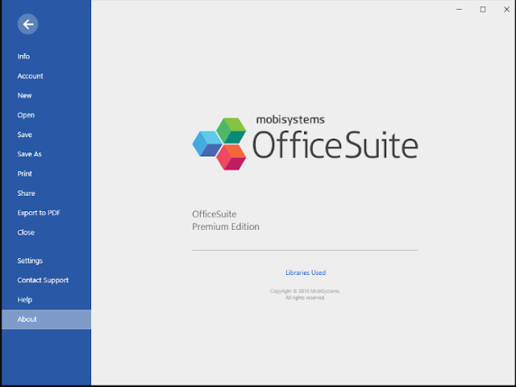
Task: Select Contact Support
Action: point(43,280)
